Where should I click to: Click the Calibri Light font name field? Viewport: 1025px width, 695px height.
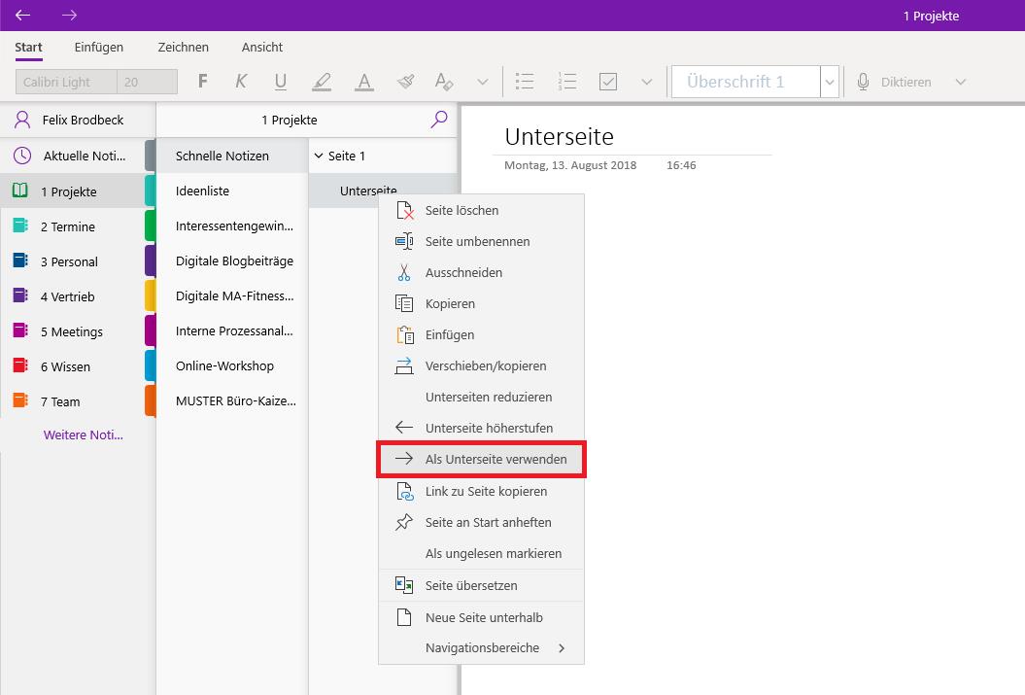tap(66, 82)
